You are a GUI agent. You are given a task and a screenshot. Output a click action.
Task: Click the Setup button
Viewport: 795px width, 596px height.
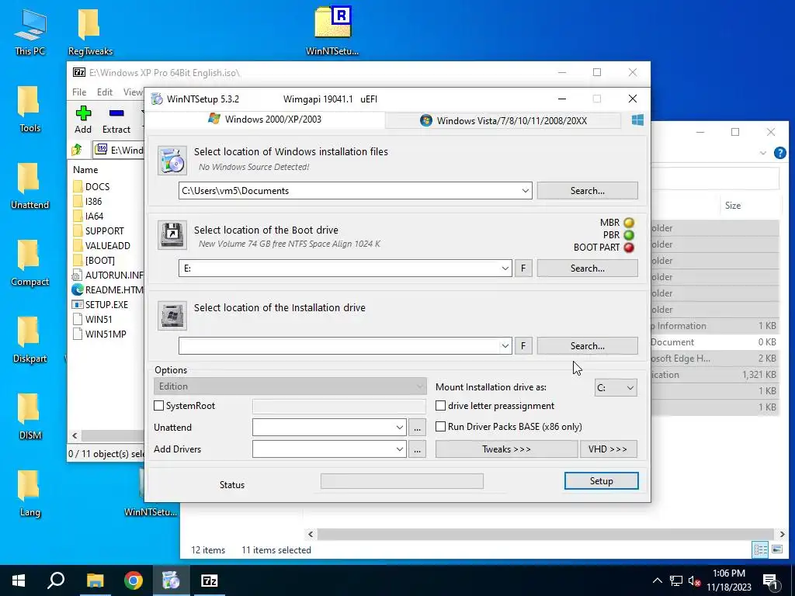[x=602, y=481]
